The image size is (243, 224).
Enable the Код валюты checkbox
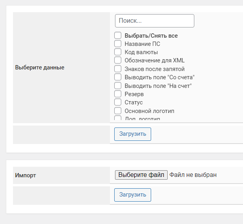click(x=118, y=52)
